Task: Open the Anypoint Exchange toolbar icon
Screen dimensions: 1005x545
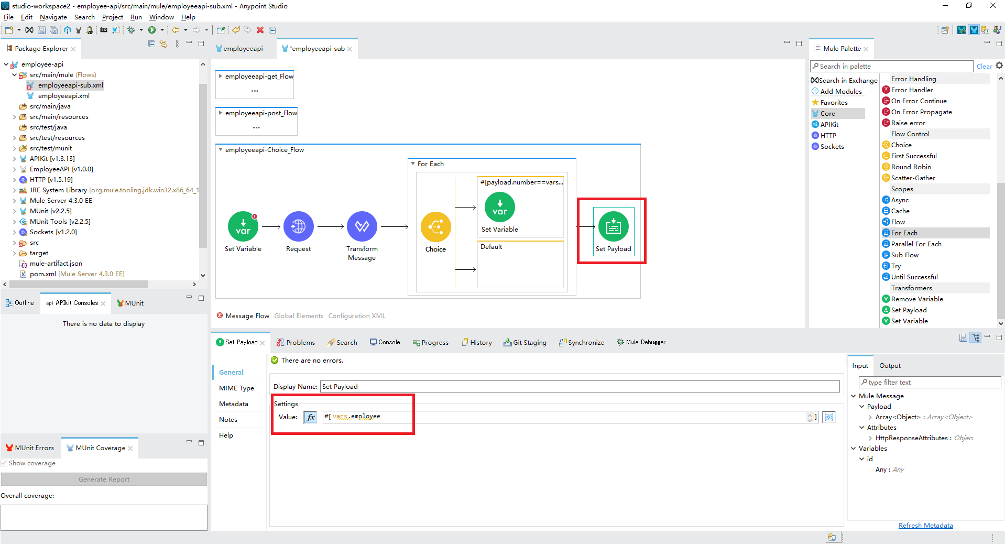Action: pyautogui.click(x=29, y=30)
